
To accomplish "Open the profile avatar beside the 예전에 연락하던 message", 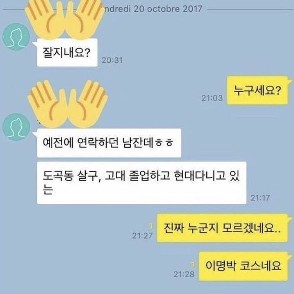I will coord(16,127).
